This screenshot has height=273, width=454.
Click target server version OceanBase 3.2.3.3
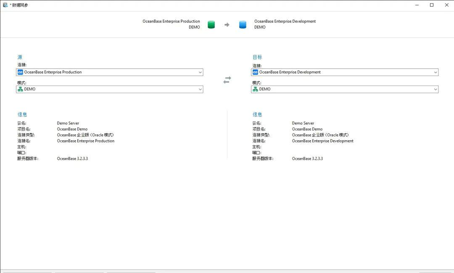point(307,159)
